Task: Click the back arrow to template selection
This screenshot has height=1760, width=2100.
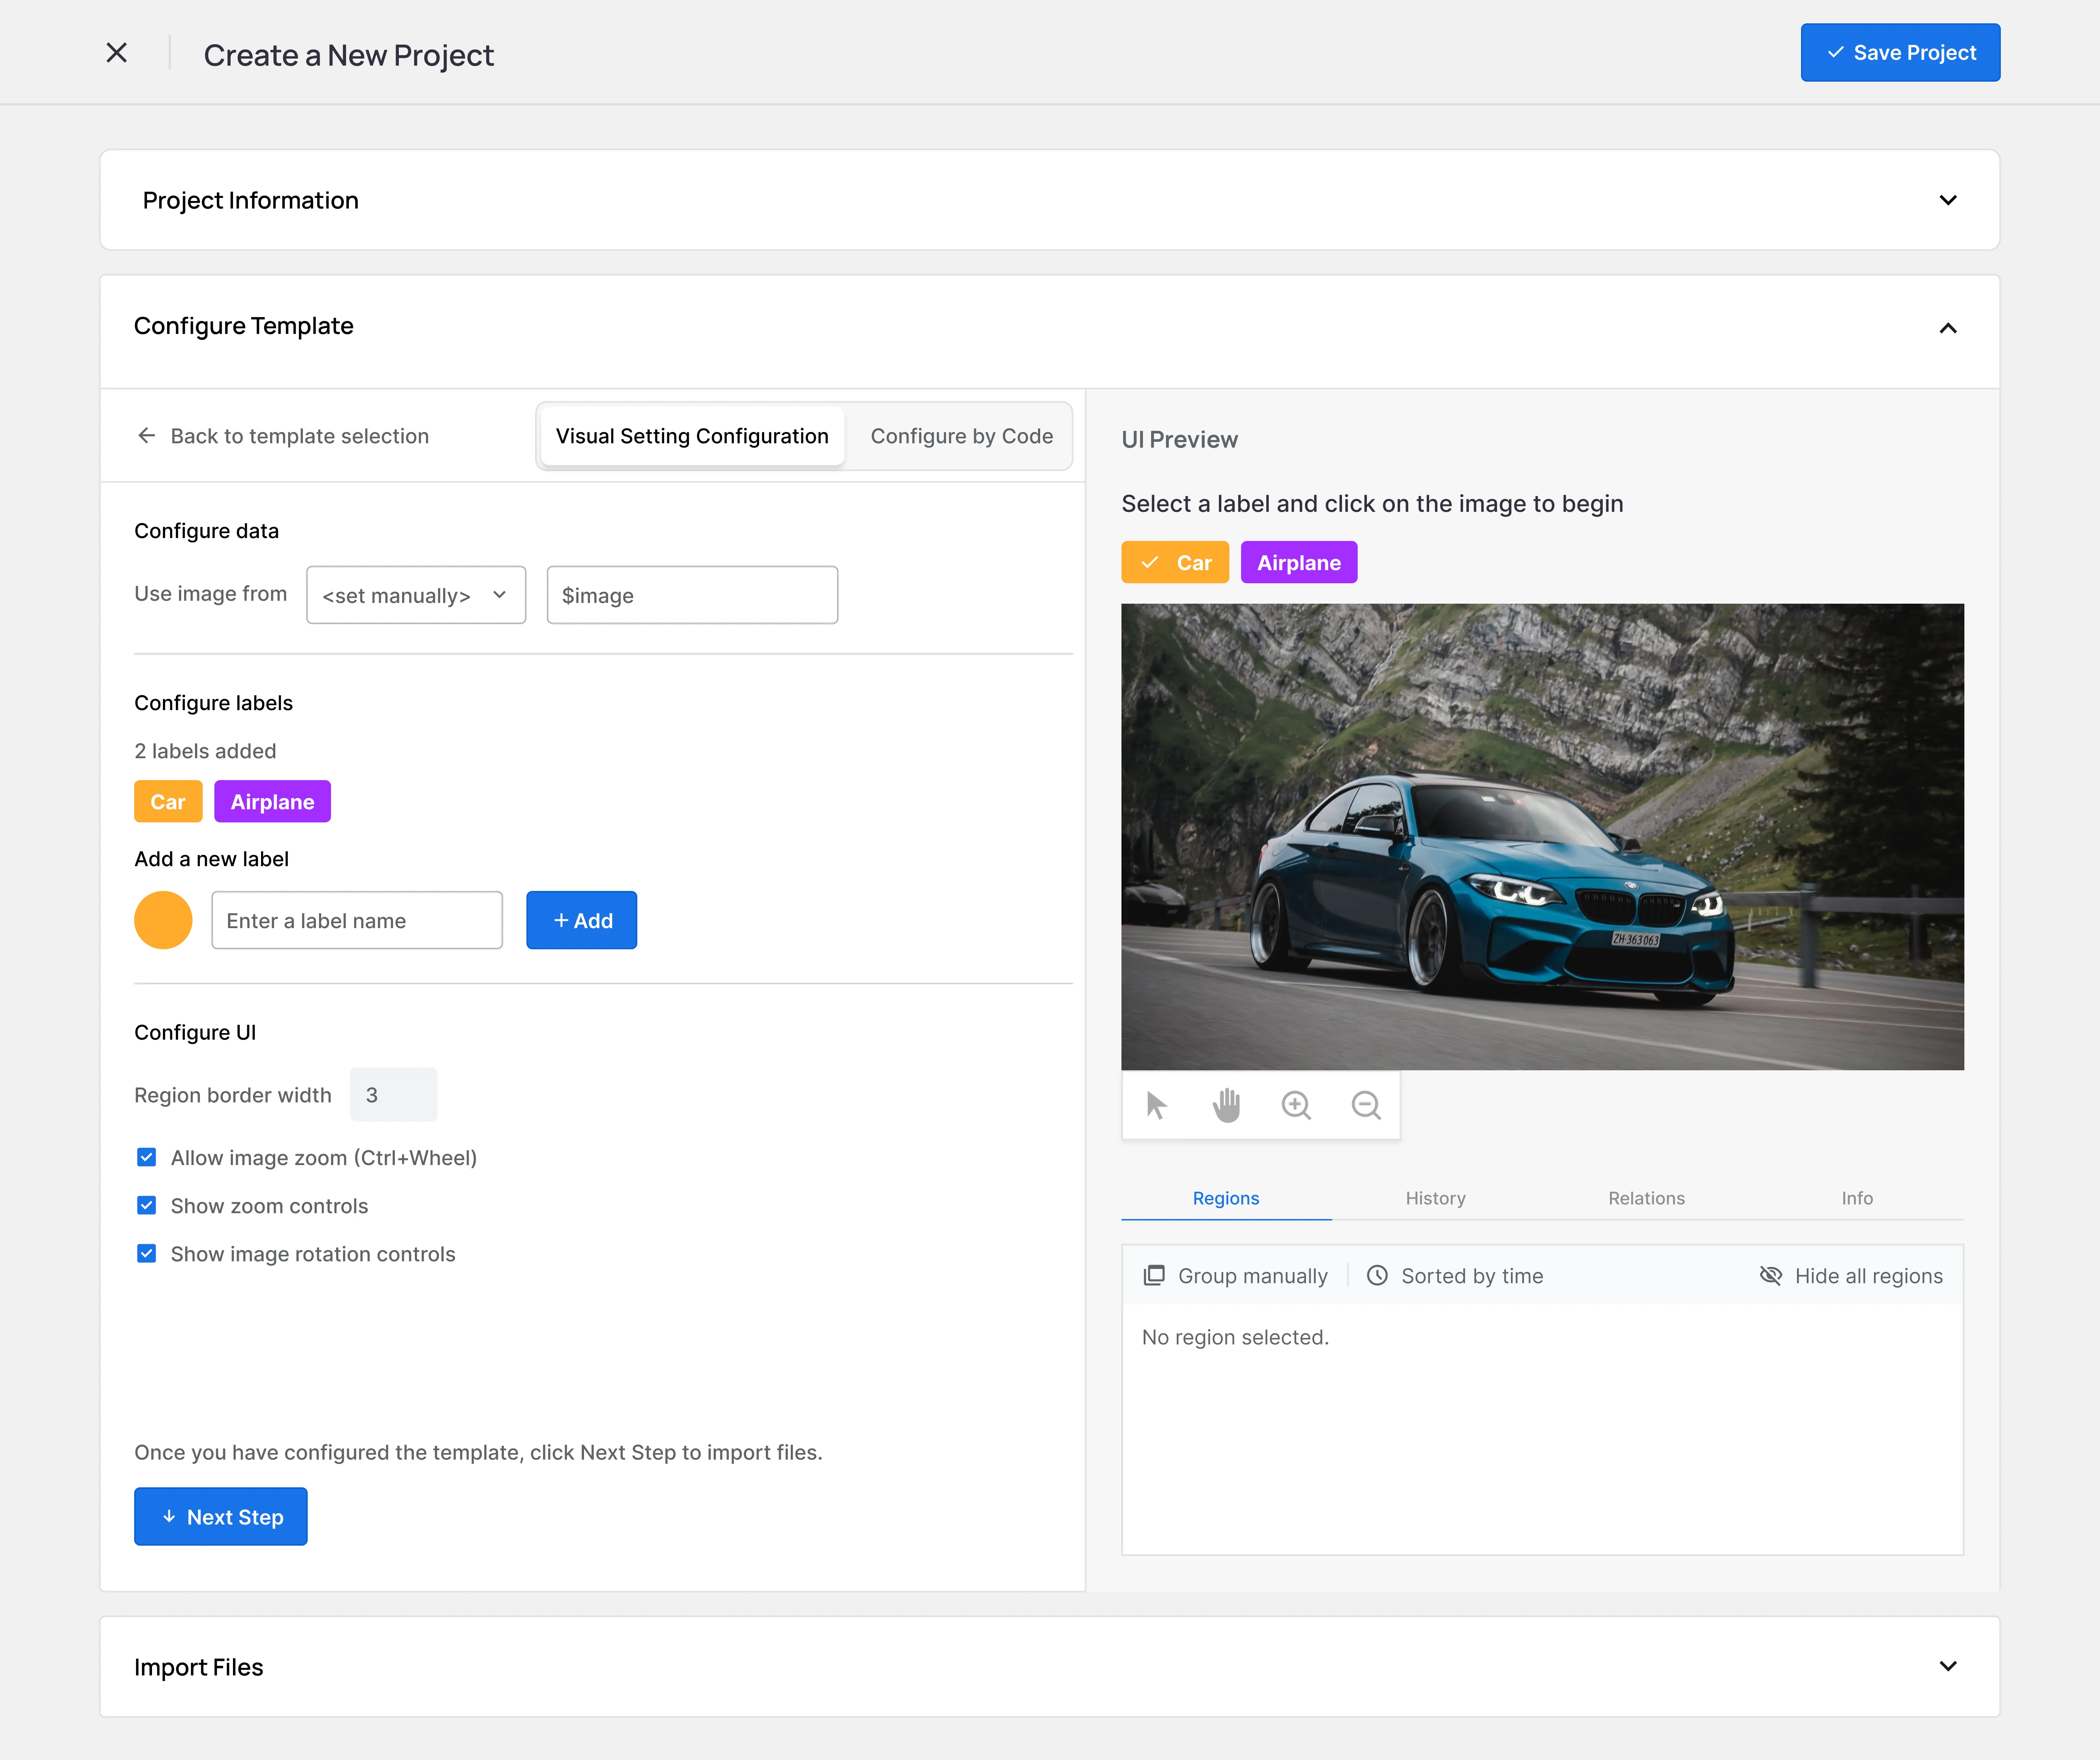Action: 147,436
